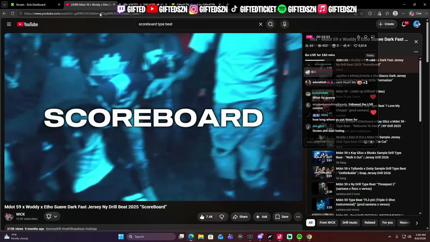Start voice search with the microphone
The image size is (430, 242).
285,24
